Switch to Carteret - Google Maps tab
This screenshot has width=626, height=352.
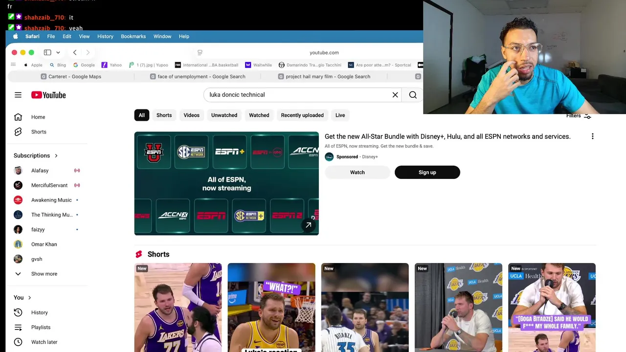[x=71, y=76]
